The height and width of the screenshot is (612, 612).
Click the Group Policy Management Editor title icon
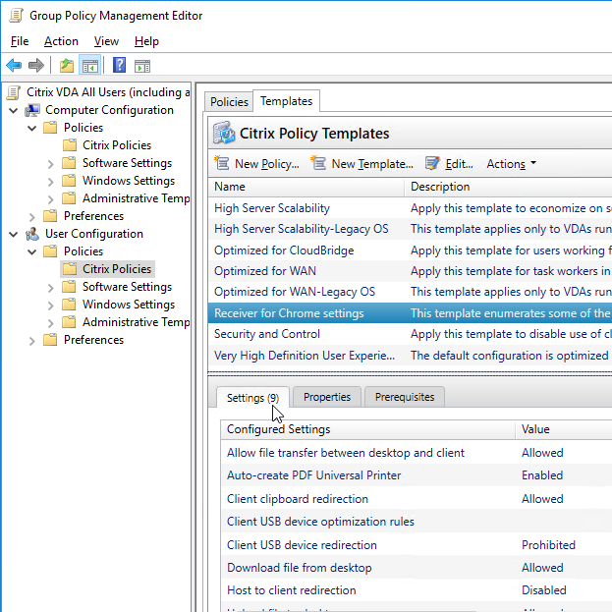[x=16, y=16]
